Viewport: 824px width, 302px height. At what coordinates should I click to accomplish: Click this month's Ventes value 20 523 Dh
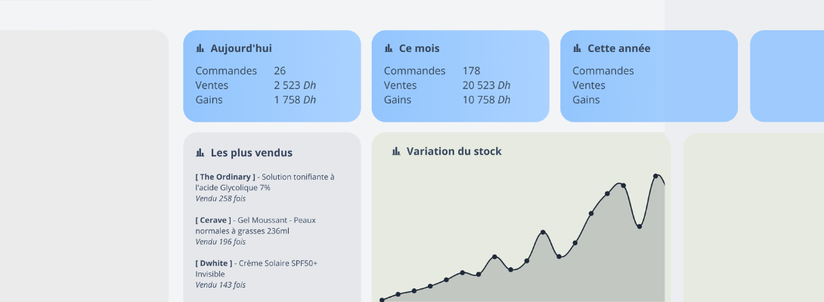point(486,85)
